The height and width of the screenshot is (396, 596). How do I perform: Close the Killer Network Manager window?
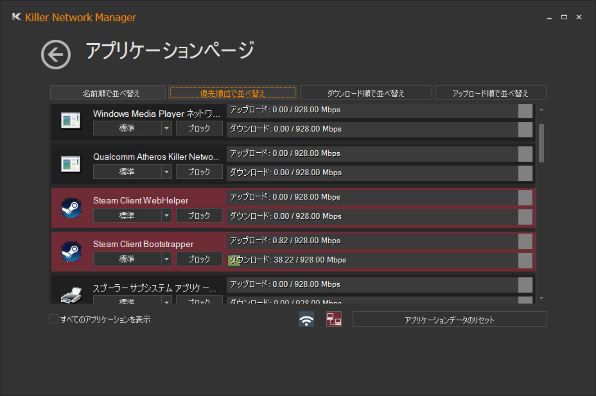pos(579,17)
